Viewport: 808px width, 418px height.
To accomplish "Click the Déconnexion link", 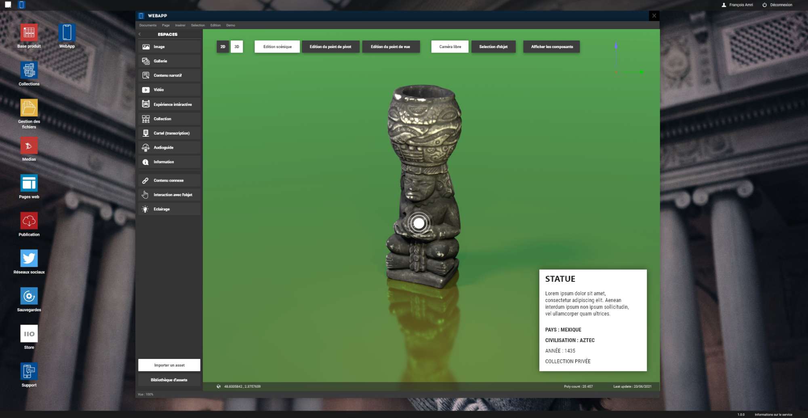I will [x=781, y=5].
